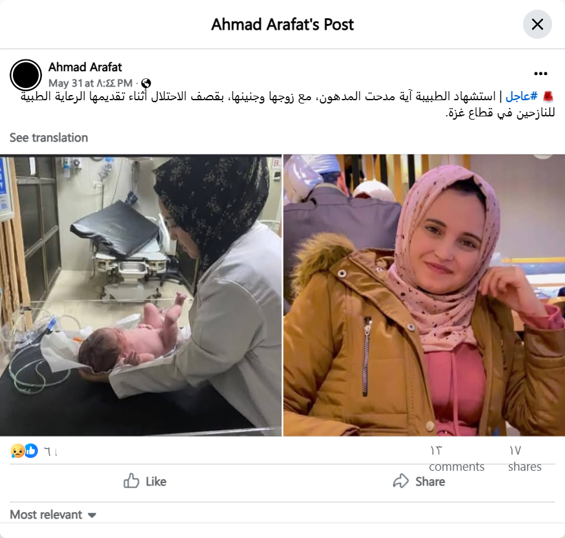The width and height of the screenshot is (565, 538).
Task: View the sad reaction emoji list
Action: 17,451
